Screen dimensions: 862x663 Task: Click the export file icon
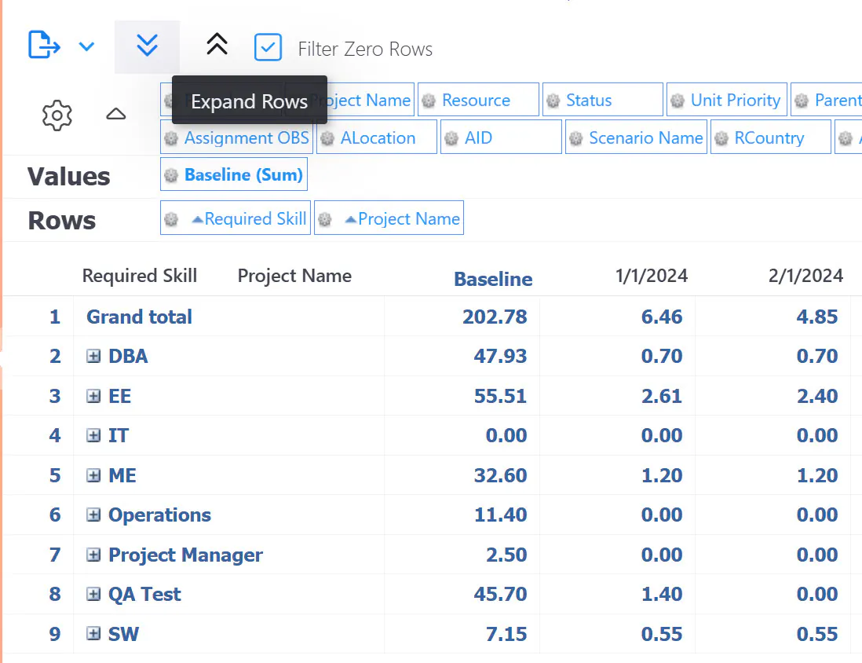click(x=44, y=45)
